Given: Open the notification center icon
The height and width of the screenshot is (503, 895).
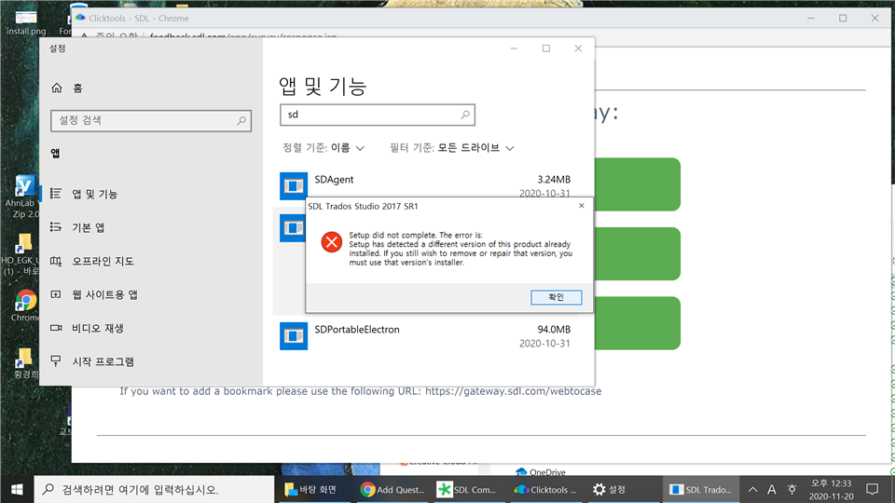Looking at the screenshot, I should click(873, 489).
